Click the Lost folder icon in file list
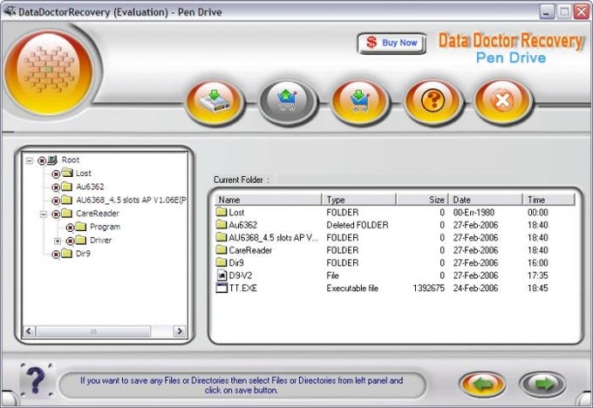The image size is (593, 408). (x=222, y=212)
